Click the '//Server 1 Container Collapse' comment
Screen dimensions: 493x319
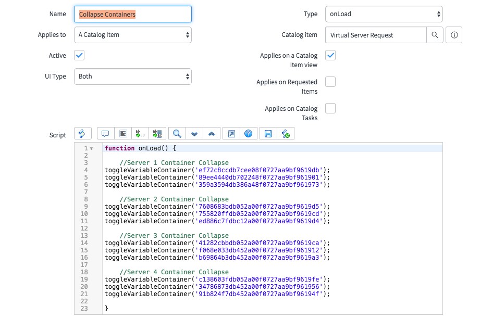coord(174,163)
